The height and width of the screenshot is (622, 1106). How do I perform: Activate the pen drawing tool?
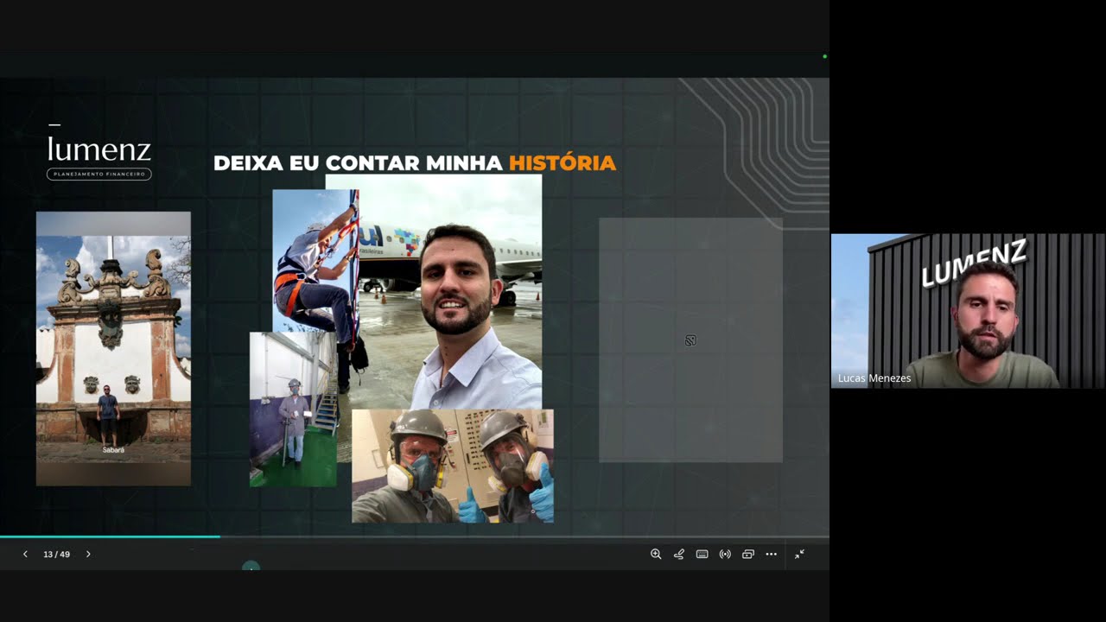point(679,555)
